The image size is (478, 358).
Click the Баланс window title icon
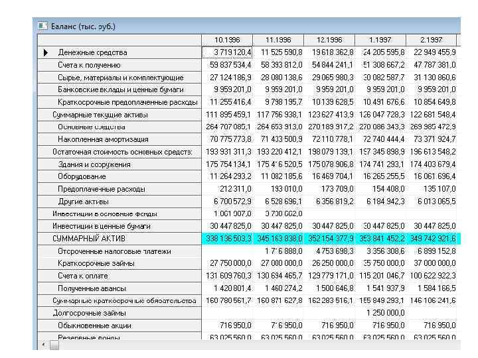coord(42,26)
